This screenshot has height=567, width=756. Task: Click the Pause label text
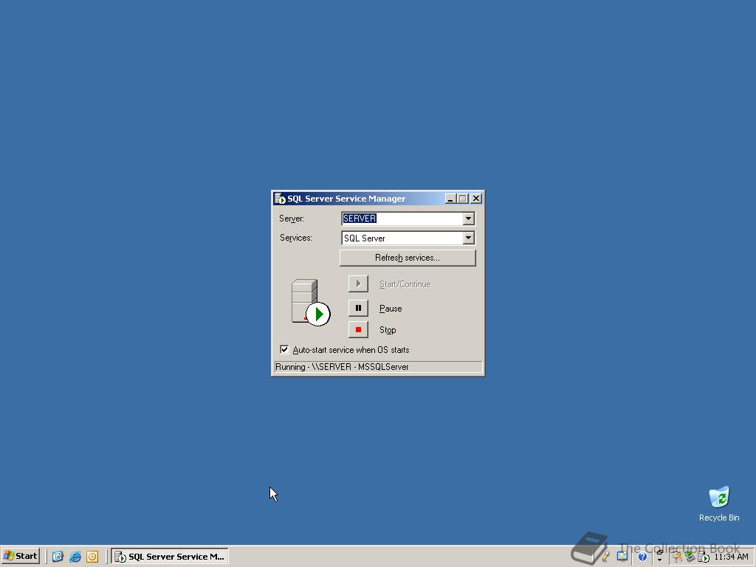click(391, 309)
